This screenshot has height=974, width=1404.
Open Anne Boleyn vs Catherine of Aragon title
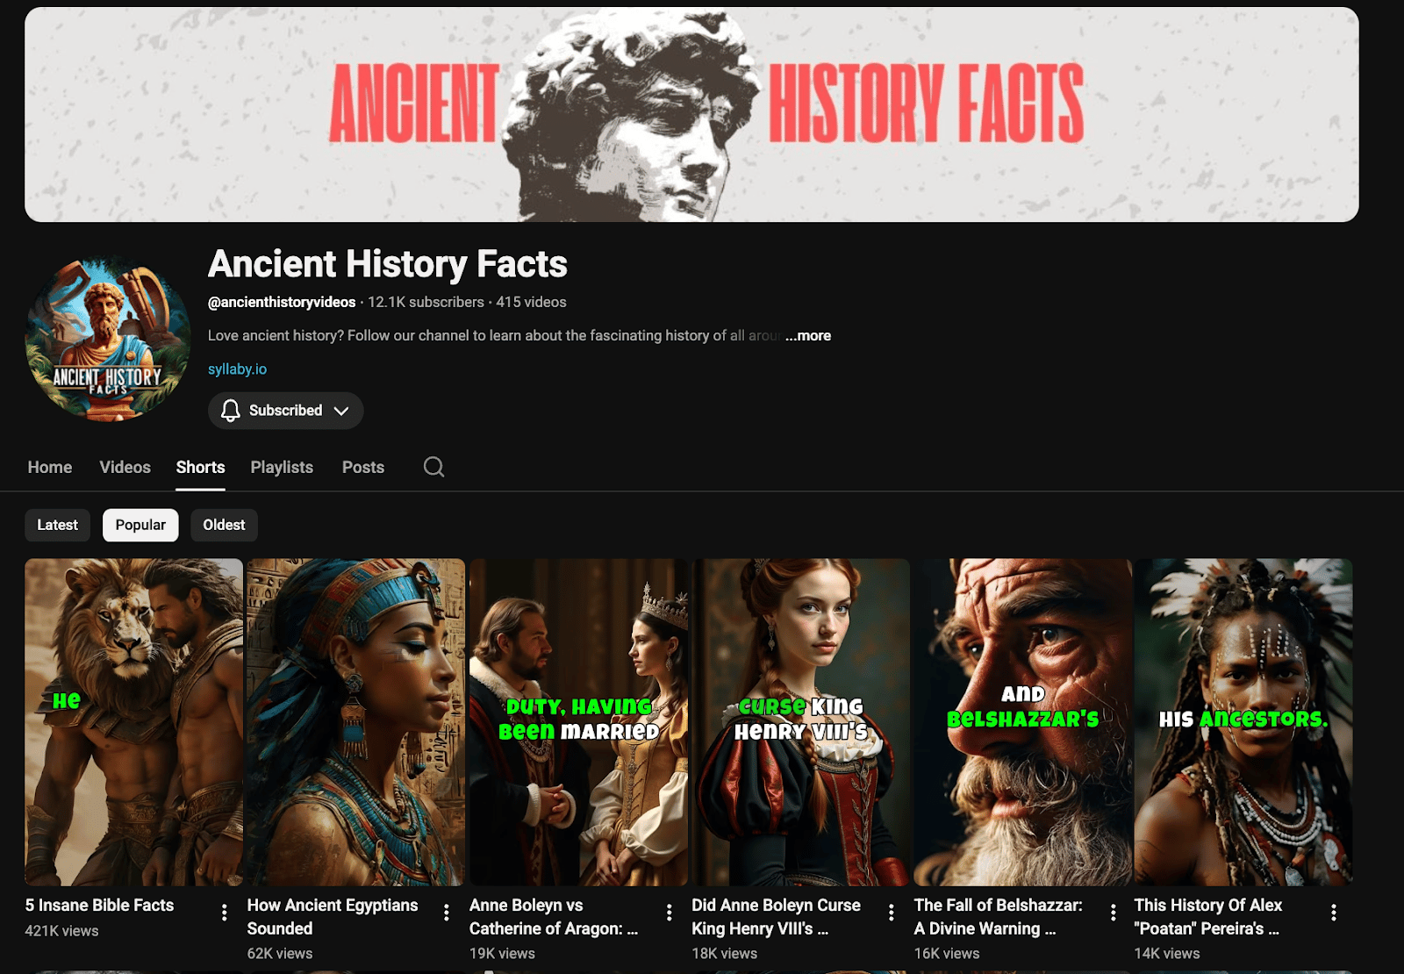[554, 916]
